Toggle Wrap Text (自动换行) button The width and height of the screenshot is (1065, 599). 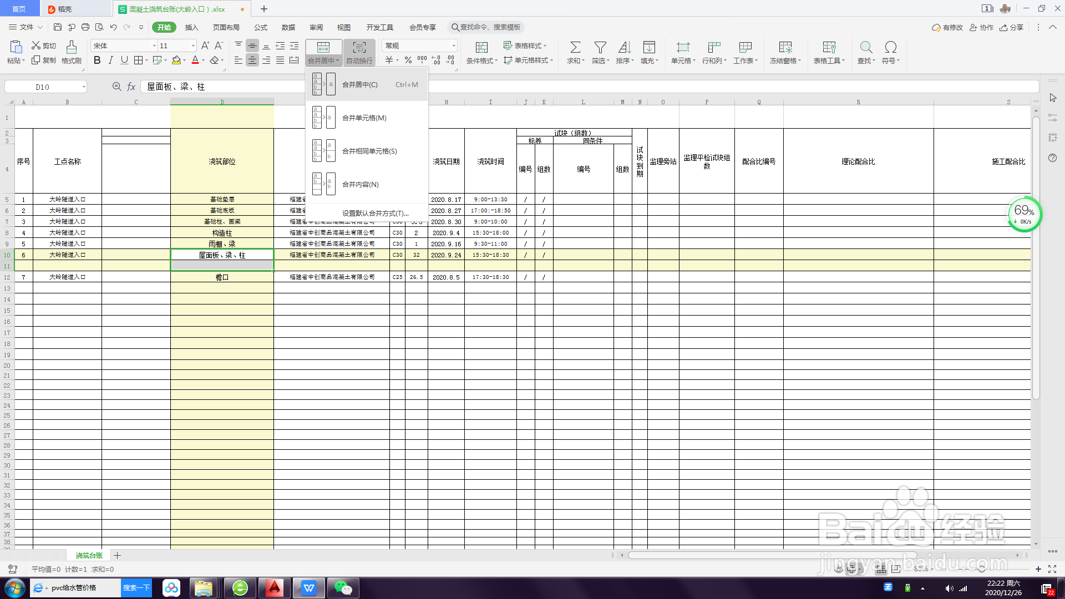click(x=359, y=53)
